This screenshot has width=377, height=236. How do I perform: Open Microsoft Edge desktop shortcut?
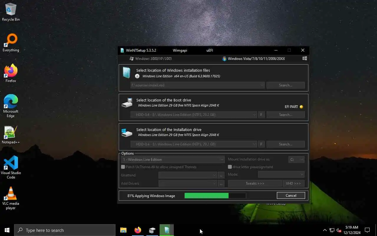[x=11, y=106]
